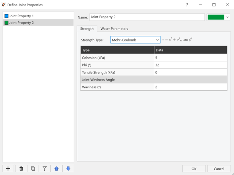The width and height of the screenshot is (234, 175).
Task: Click the Mohr-Coulomb equation text
Action: (x=177, y=40)
